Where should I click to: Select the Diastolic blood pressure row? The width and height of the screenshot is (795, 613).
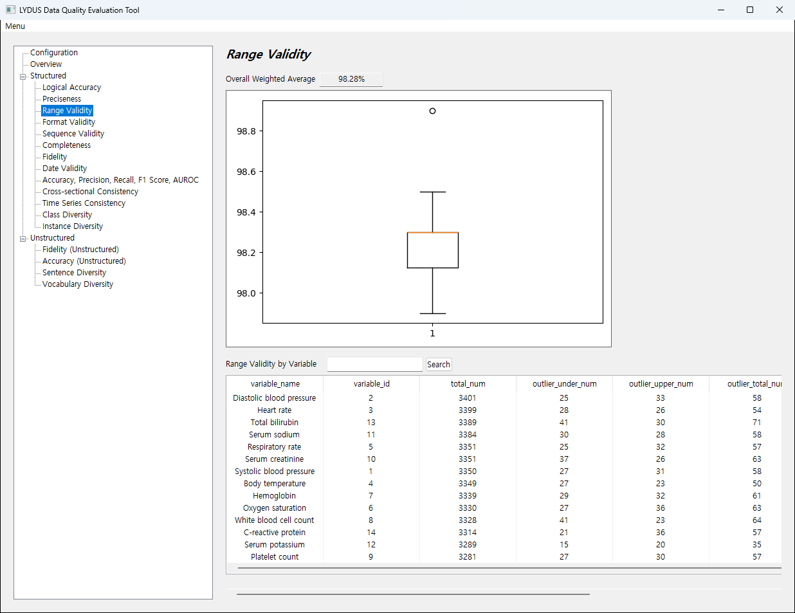point(504,398)
